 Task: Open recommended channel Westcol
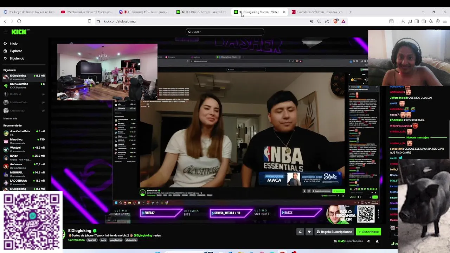click(24, 149)
